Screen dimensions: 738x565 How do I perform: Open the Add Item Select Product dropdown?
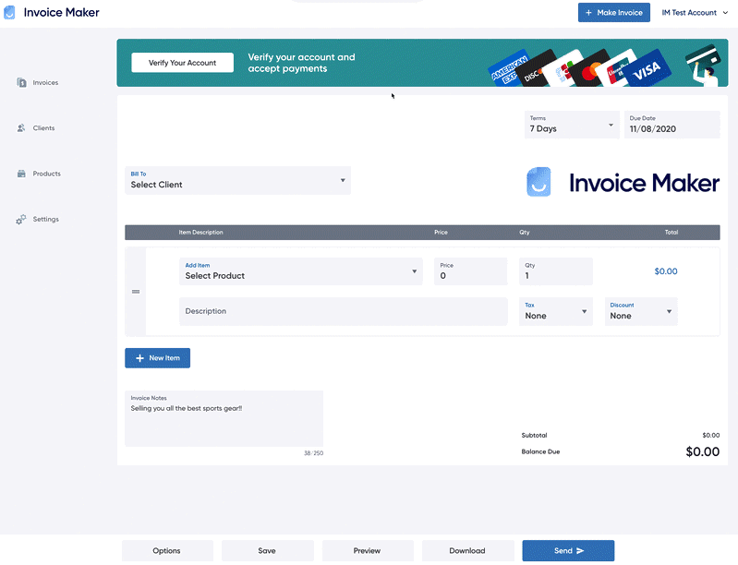tap(301, 271)
